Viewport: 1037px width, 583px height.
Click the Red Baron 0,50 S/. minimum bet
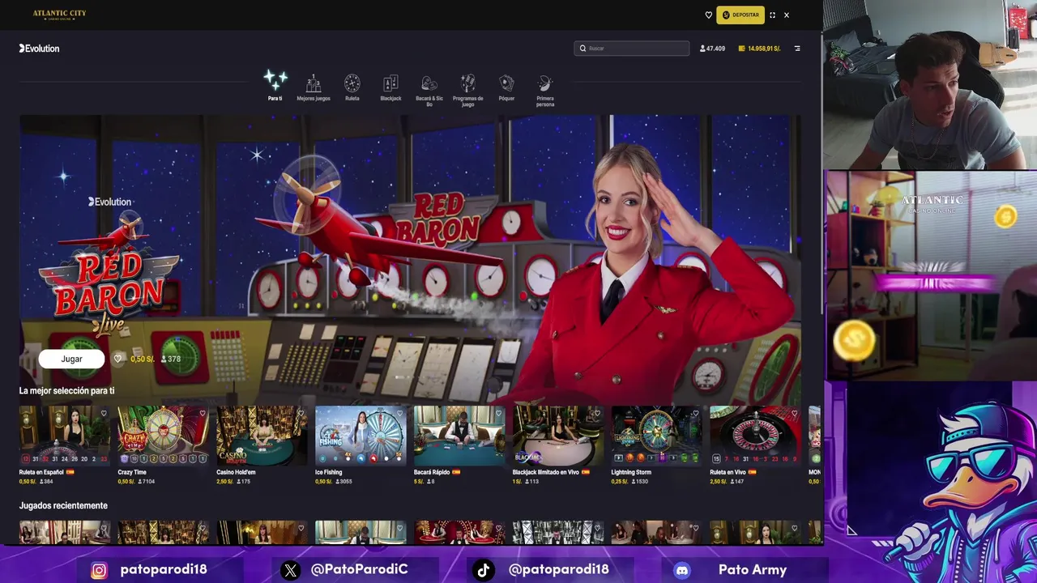(x=142, y=359)
